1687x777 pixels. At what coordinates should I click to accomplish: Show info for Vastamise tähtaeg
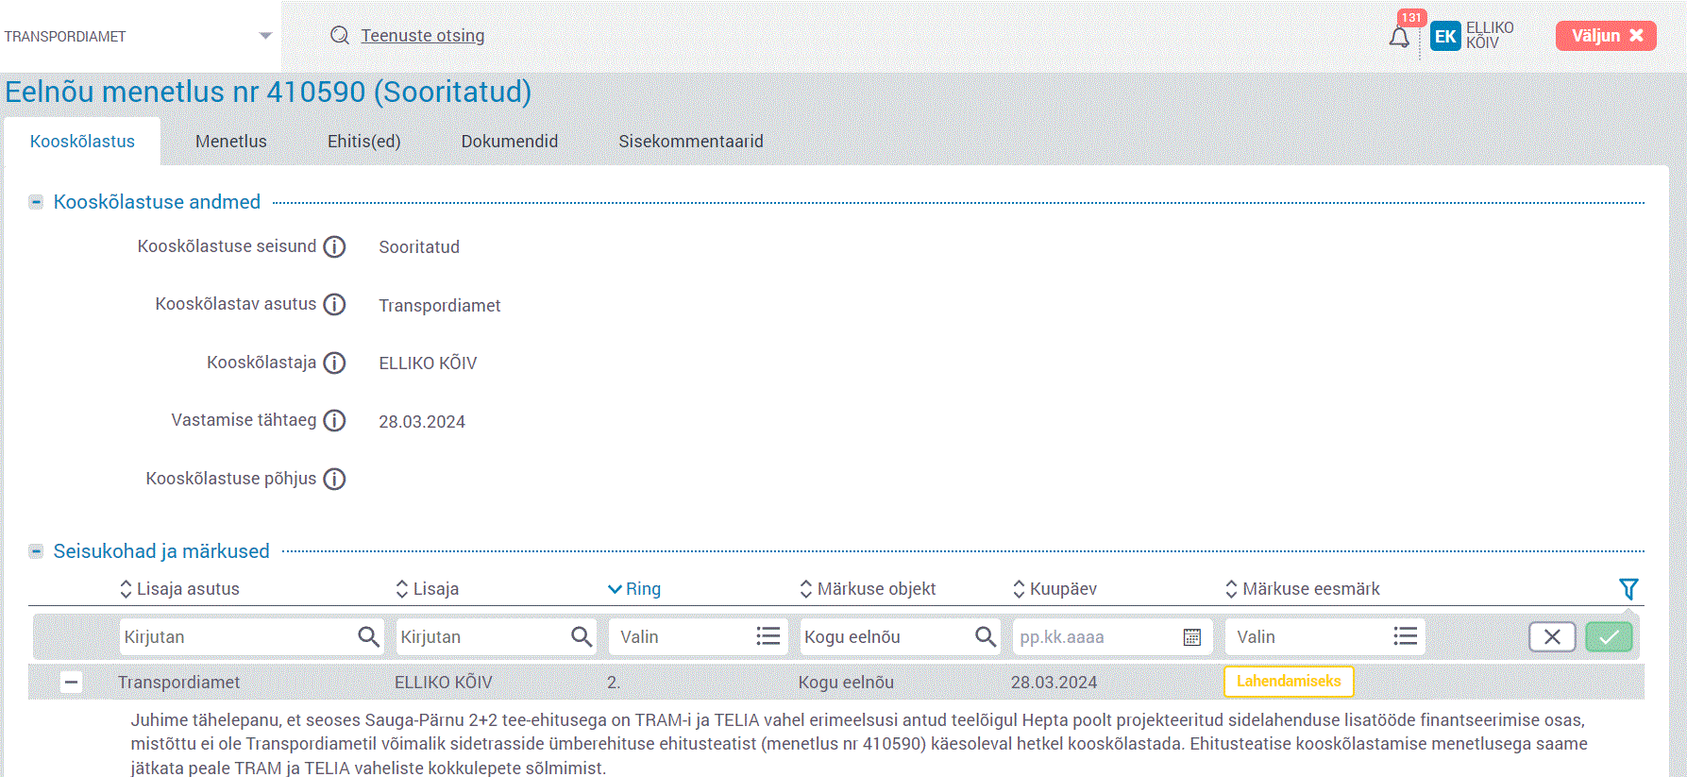[x=334, y=420]
